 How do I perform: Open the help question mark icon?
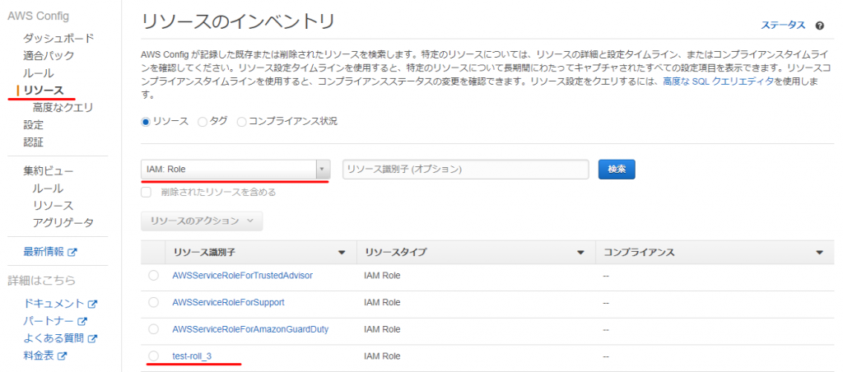point(819,26)
